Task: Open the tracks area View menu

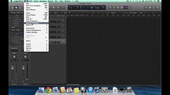Action: pyautogui.click(x=56, y=13)
